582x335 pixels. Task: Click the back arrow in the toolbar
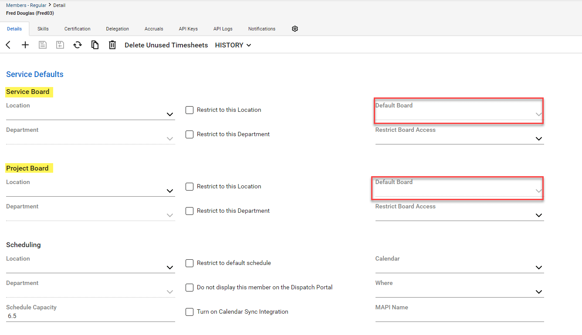tap(7, 45)
